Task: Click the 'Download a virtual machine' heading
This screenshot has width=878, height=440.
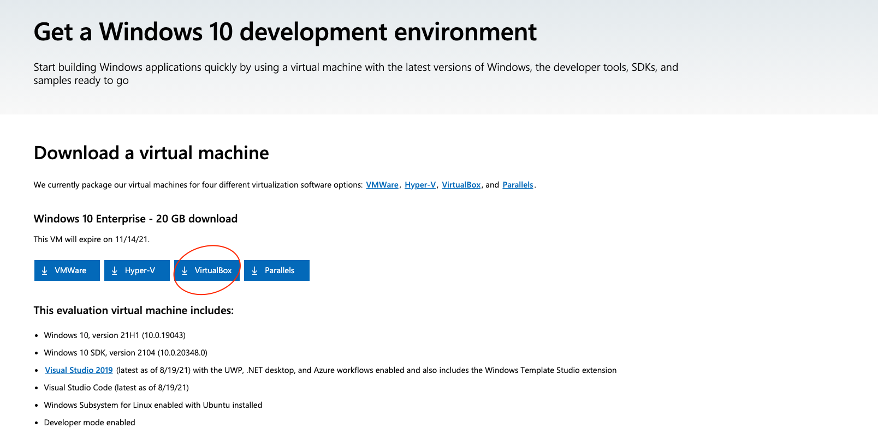Action: (x=151, y=153)
